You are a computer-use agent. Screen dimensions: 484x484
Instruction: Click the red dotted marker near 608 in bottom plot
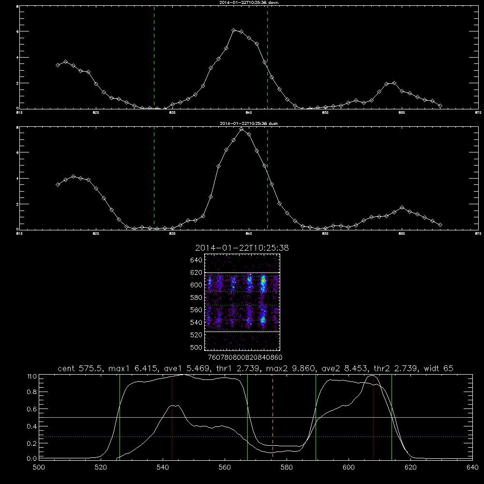pyautogui.click(x=374, y=417)
